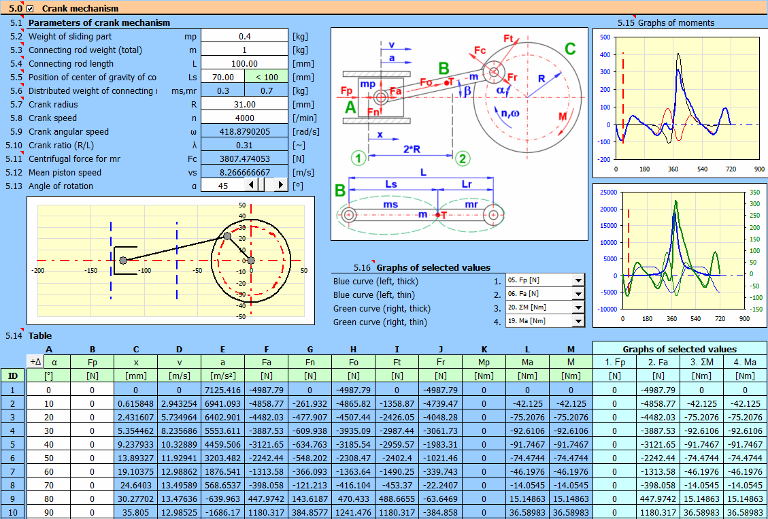Click the centrifugal force value 3807.474053
This screenshot has height=519, width=768.
pyautogui.click(x=244, y=158)
